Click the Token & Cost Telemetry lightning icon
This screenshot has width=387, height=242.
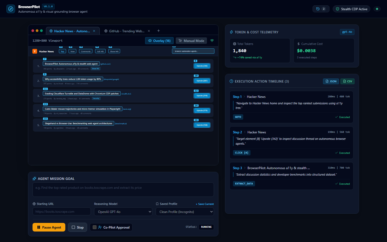point(231,32)
